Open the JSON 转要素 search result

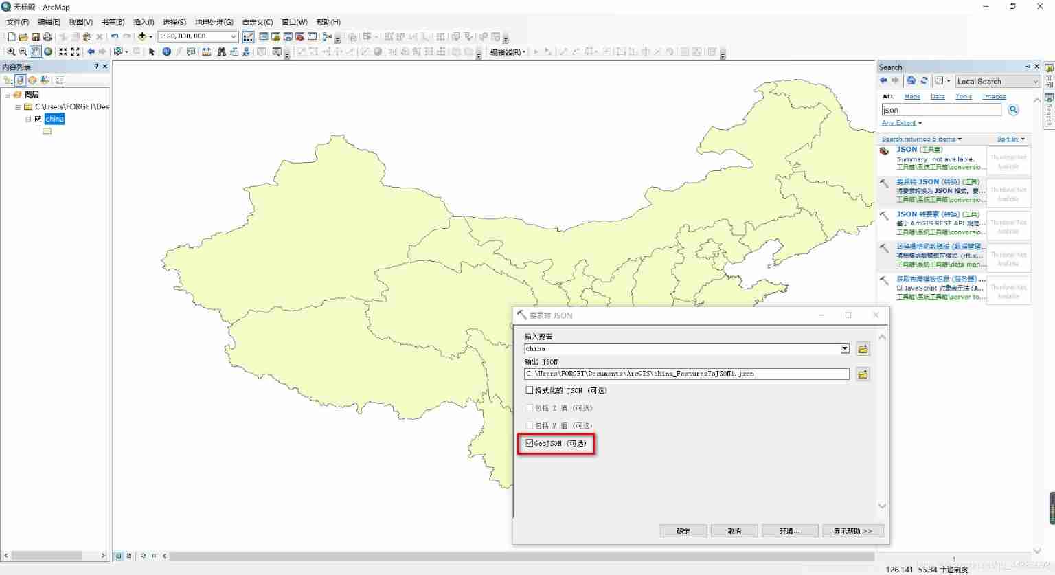(938, 214)
